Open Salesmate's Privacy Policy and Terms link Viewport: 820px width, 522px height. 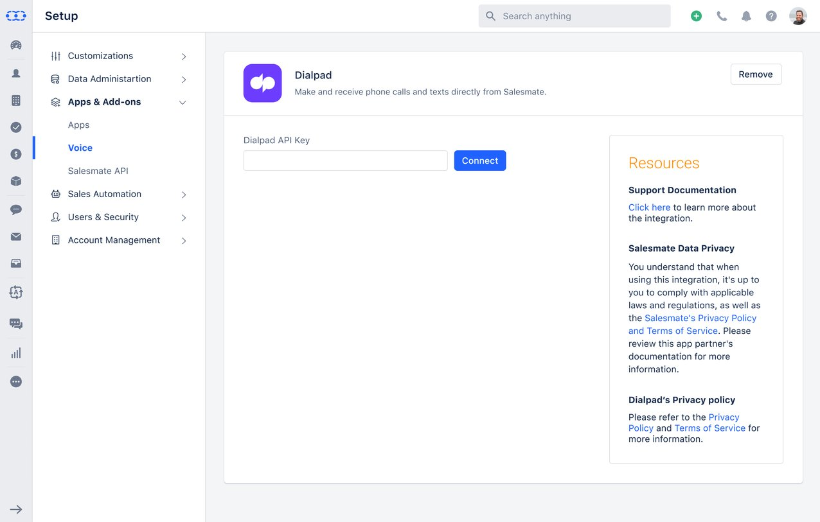click(692, 324)
